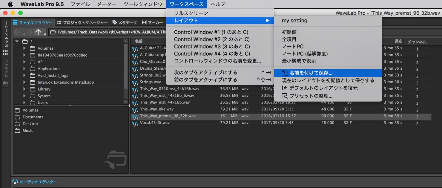The width and height of the screenshot is (442, 188).
Task: Select Volumes in favorites list
Action: (x=30, y=110)
